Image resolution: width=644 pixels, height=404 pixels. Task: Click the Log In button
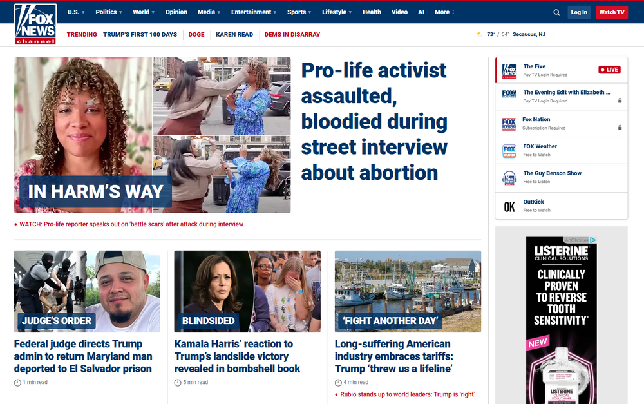point(579,12)
